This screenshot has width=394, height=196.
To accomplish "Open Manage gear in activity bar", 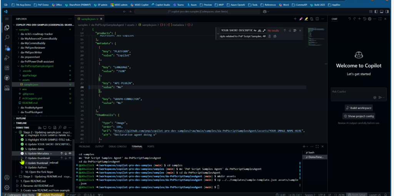I will (7, 188).
